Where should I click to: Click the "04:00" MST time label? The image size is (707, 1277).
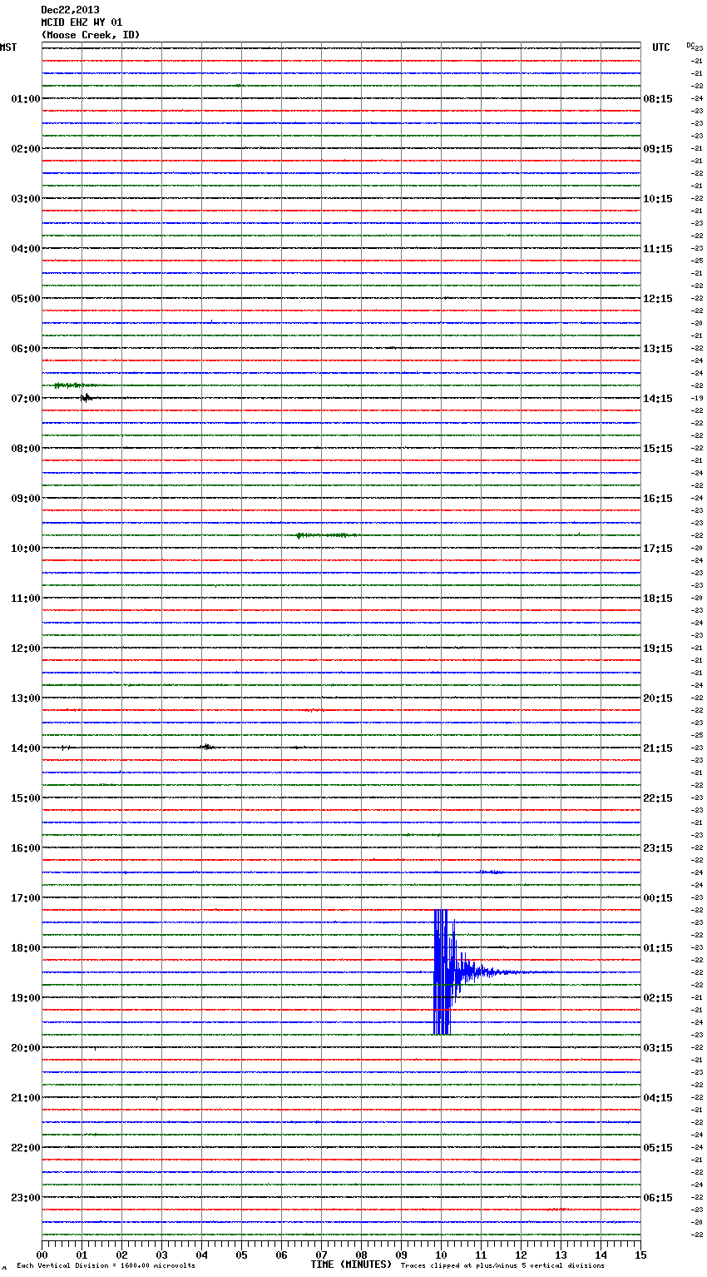(x=25, y=249)
